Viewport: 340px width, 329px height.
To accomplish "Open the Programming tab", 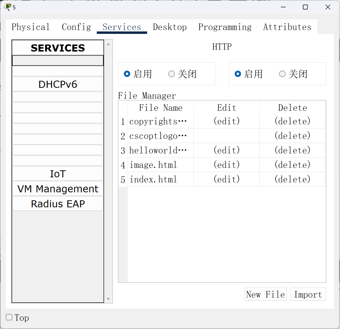I will click(225, 27).
